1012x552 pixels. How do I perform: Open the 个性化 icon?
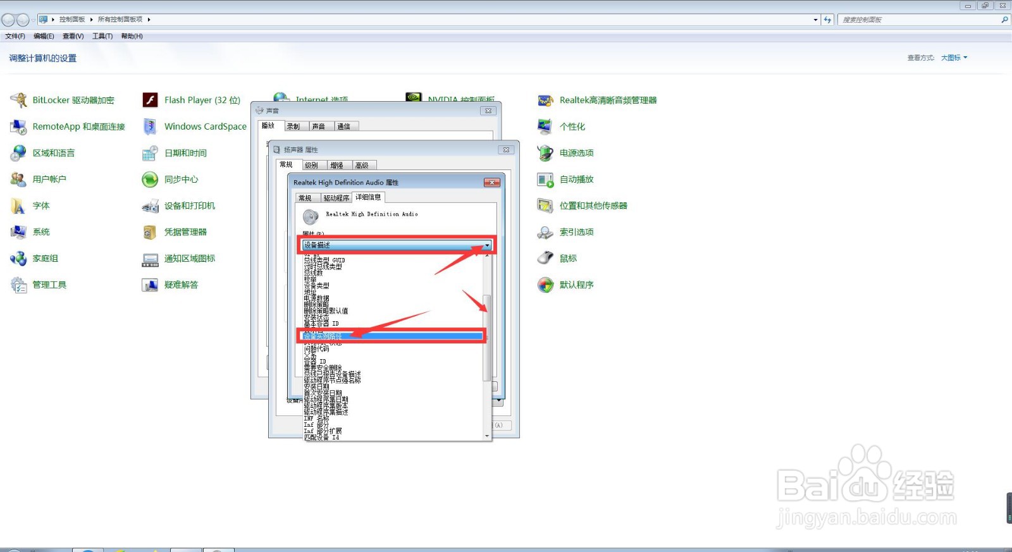point(545,126)
